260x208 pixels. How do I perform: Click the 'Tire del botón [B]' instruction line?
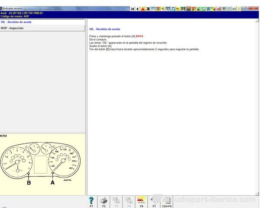pyautogui.click(x=144, y=49)
